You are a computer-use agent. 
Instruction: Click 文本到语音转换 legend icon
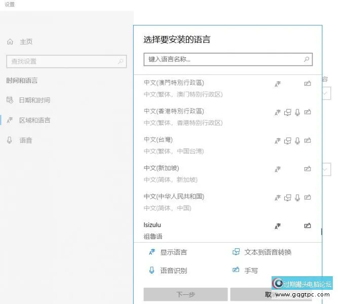pos(236,252)
